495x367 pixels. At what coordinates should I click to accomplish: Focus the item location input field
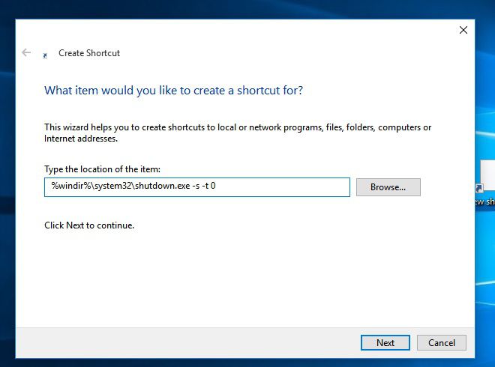point(197,187)
